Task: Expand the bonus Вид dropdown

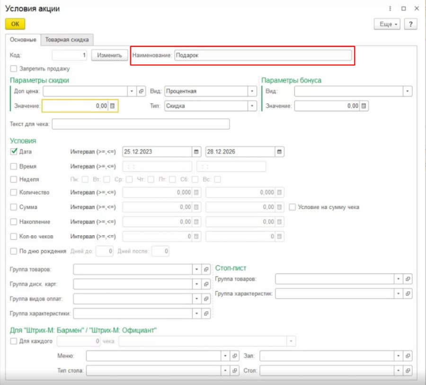Action: click(x=407, y=91)
